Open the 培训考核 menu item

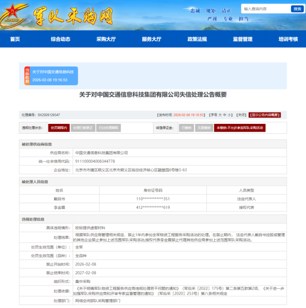[x=288, y=39]
